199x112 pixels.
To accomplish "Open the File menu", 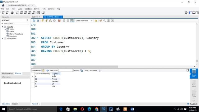I will [2, 9].
